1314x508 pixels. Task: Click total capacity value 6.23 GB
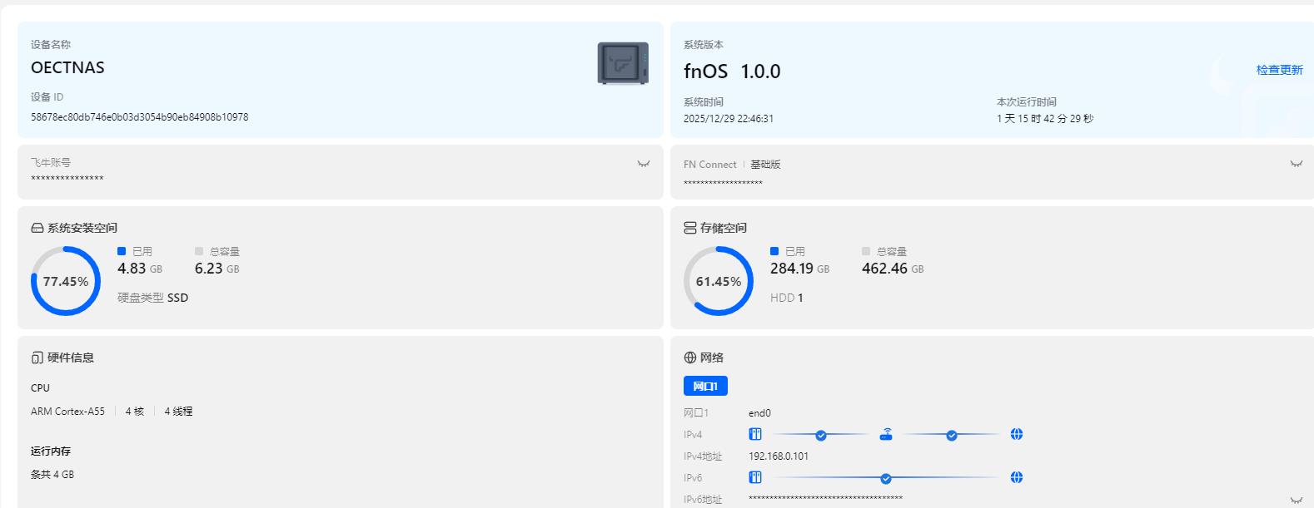tap(217, 269)
